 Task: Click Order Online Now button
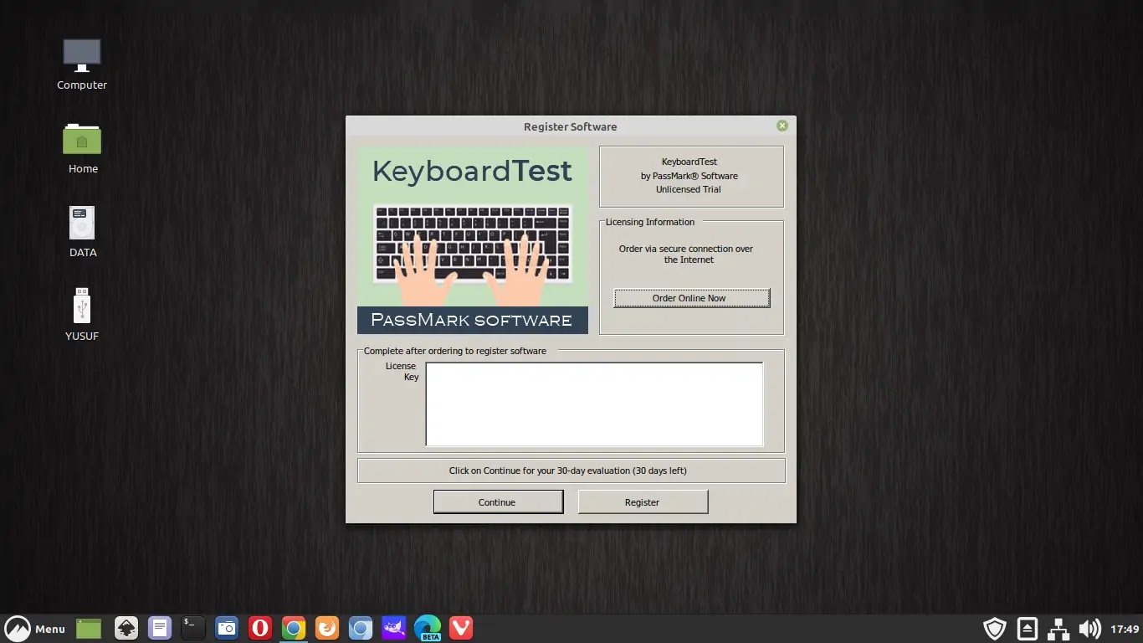tap(691, 298)
